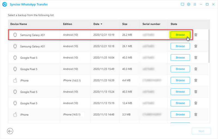Click Android (10) edition in 15:19 row

[71, 103]
